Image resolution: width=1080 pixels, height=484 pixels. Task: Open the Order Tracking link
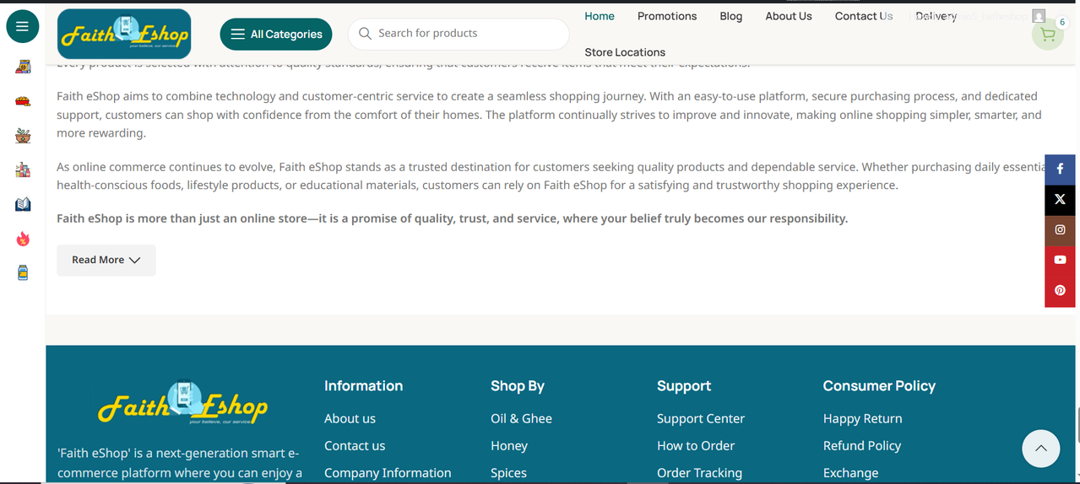pos(699,473)
